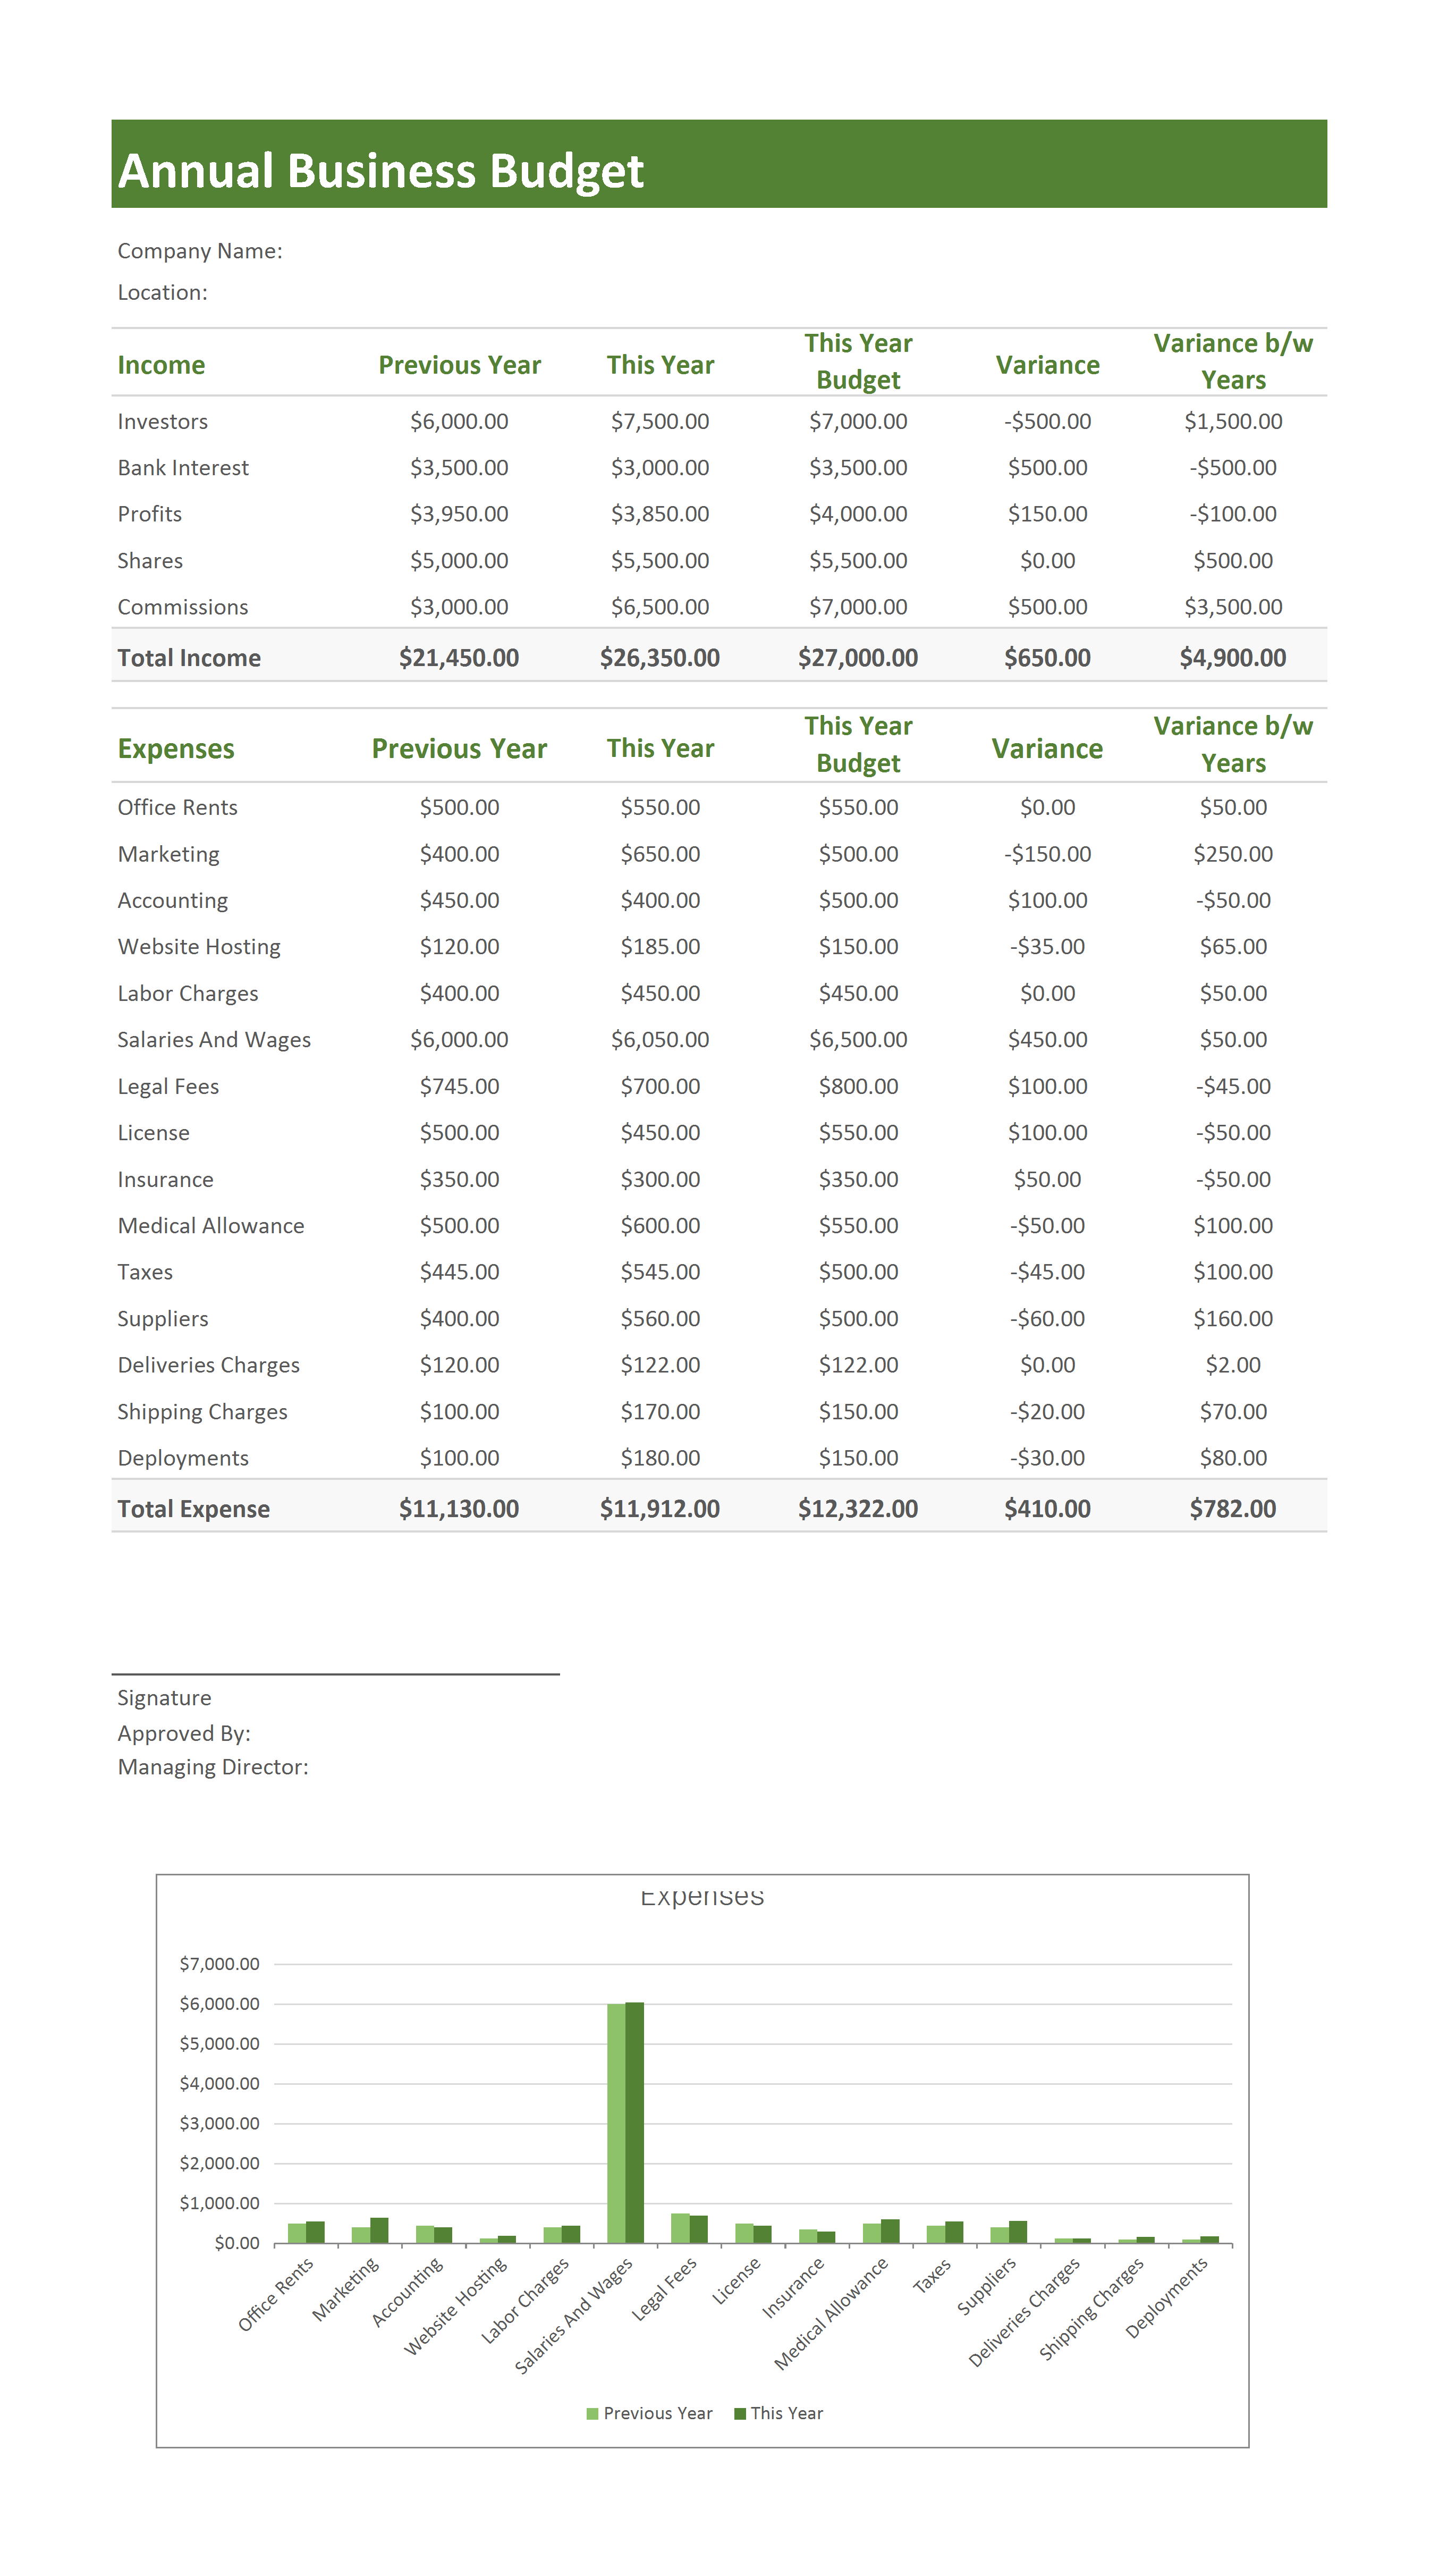This screenshot has height=2576, width=1439.
Task: Click the Annual Business Budget title
Action: (381, 171)
